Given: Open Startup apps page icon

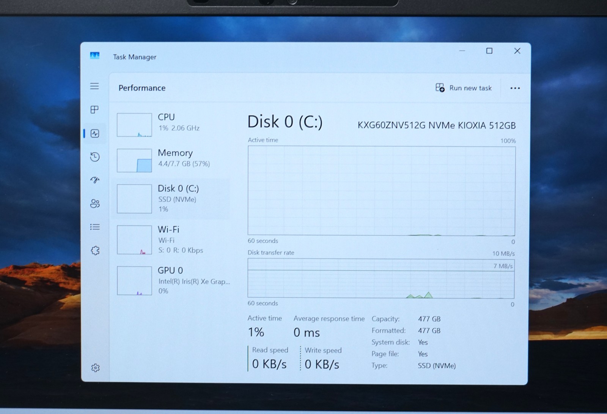Looking at the screenshot, I should point(95,180).
